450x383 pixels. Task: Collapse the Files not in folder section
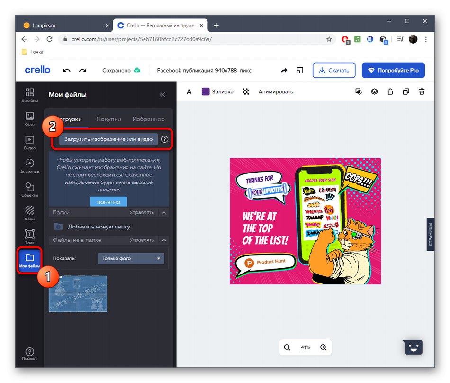click(x=164, y=240)
